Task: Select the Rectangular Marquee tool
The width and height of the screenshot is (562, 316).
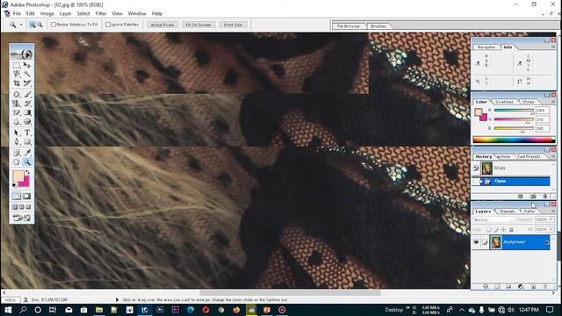Action: (x=17, y=65)
